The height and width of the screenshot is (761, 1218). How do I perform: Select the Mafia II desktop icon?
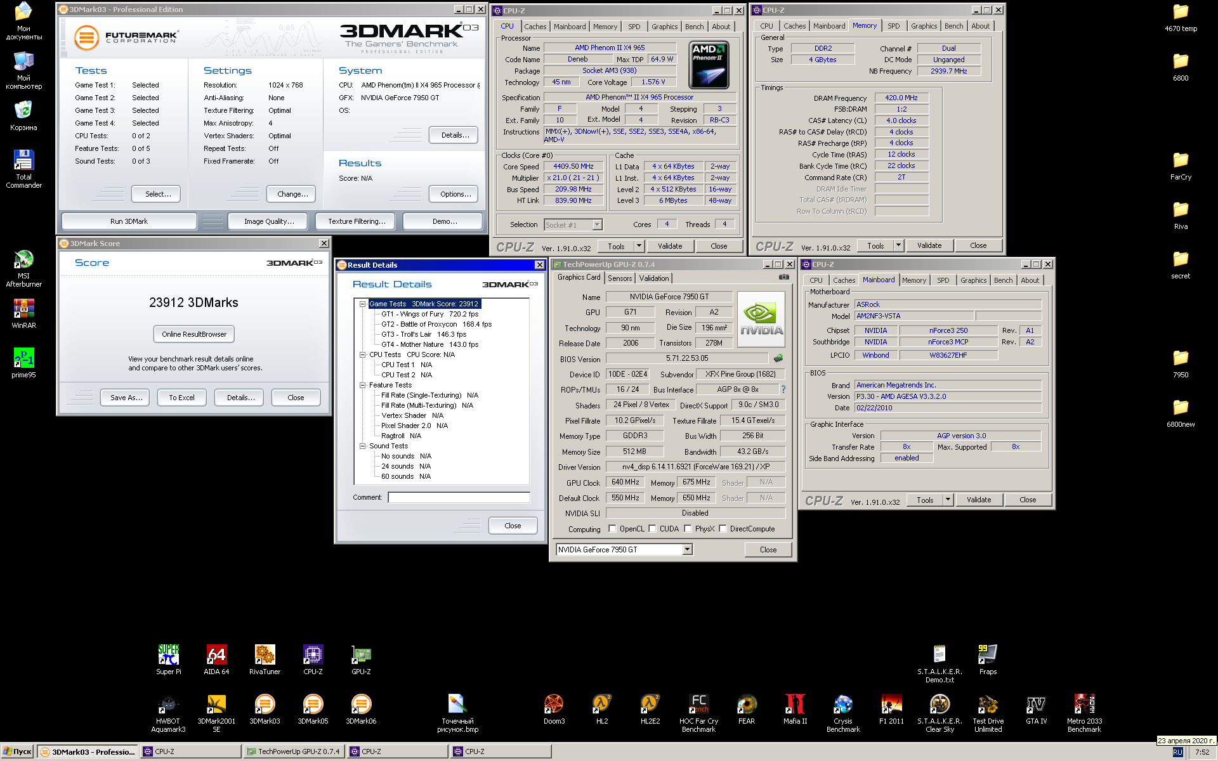pyautogui.click(x=795, y=709)
